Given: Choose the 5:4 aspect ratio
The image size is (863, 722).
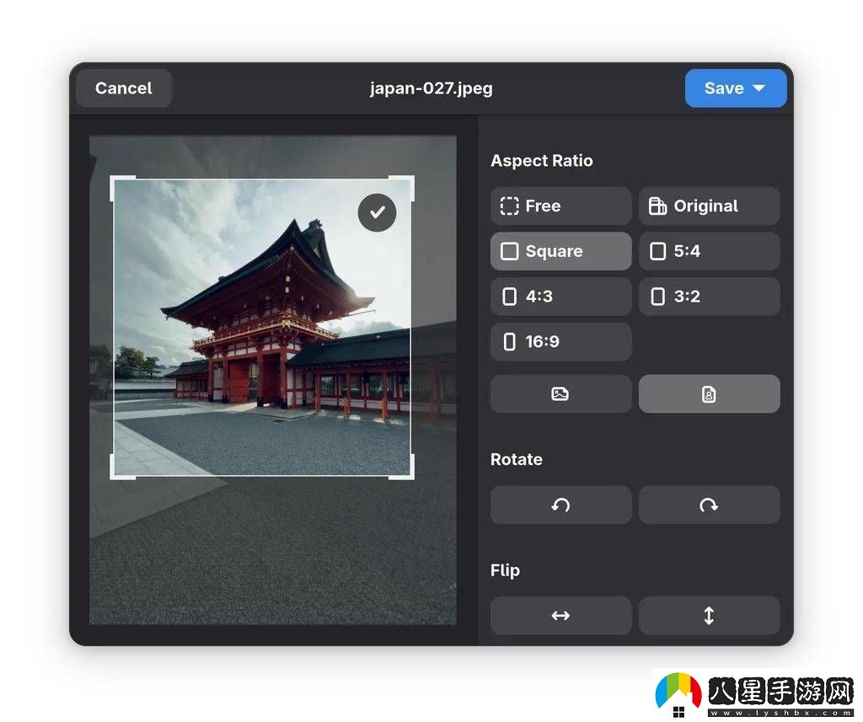Looking at the screenshot, I should click(709, 251).
